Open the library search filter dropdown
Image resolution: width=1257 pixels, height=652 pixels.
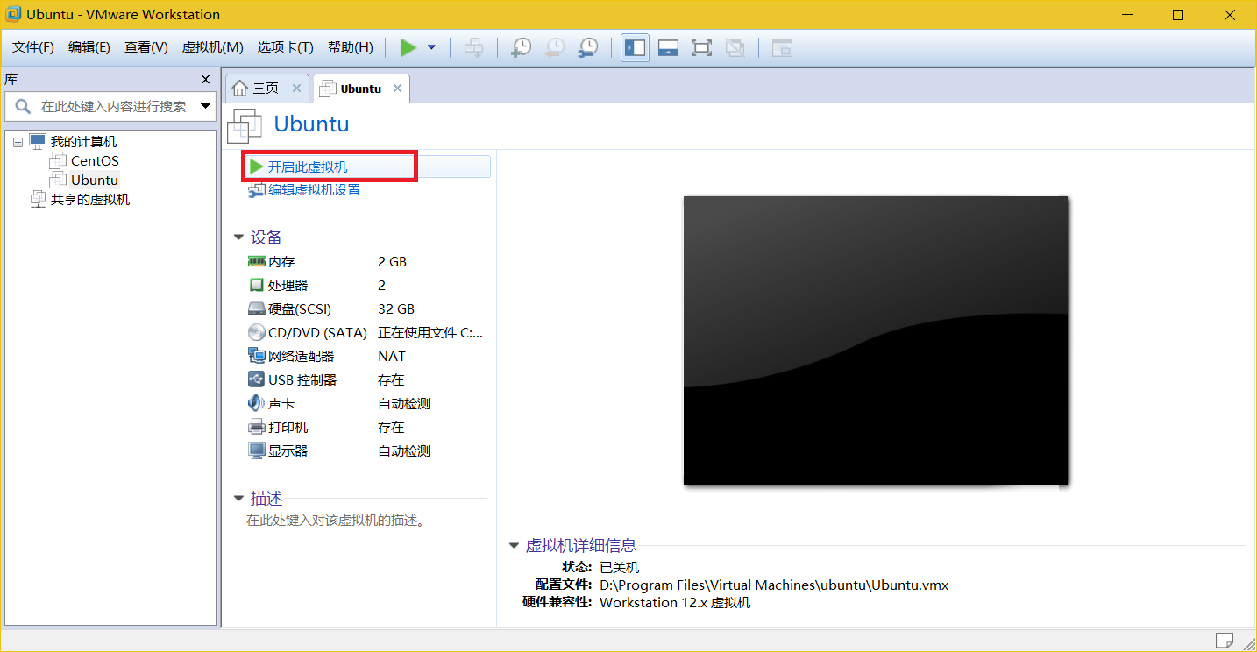click(206, 106)
